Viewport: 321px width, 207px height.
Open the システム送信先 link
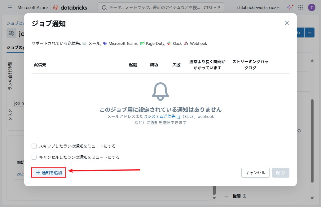161,117
